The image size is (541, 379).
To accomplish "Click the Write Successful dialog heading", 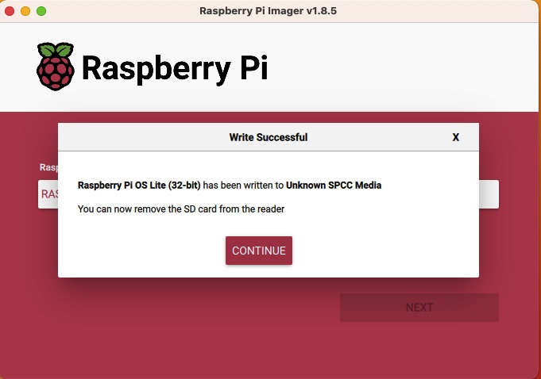I will click(x=268, y=137).
